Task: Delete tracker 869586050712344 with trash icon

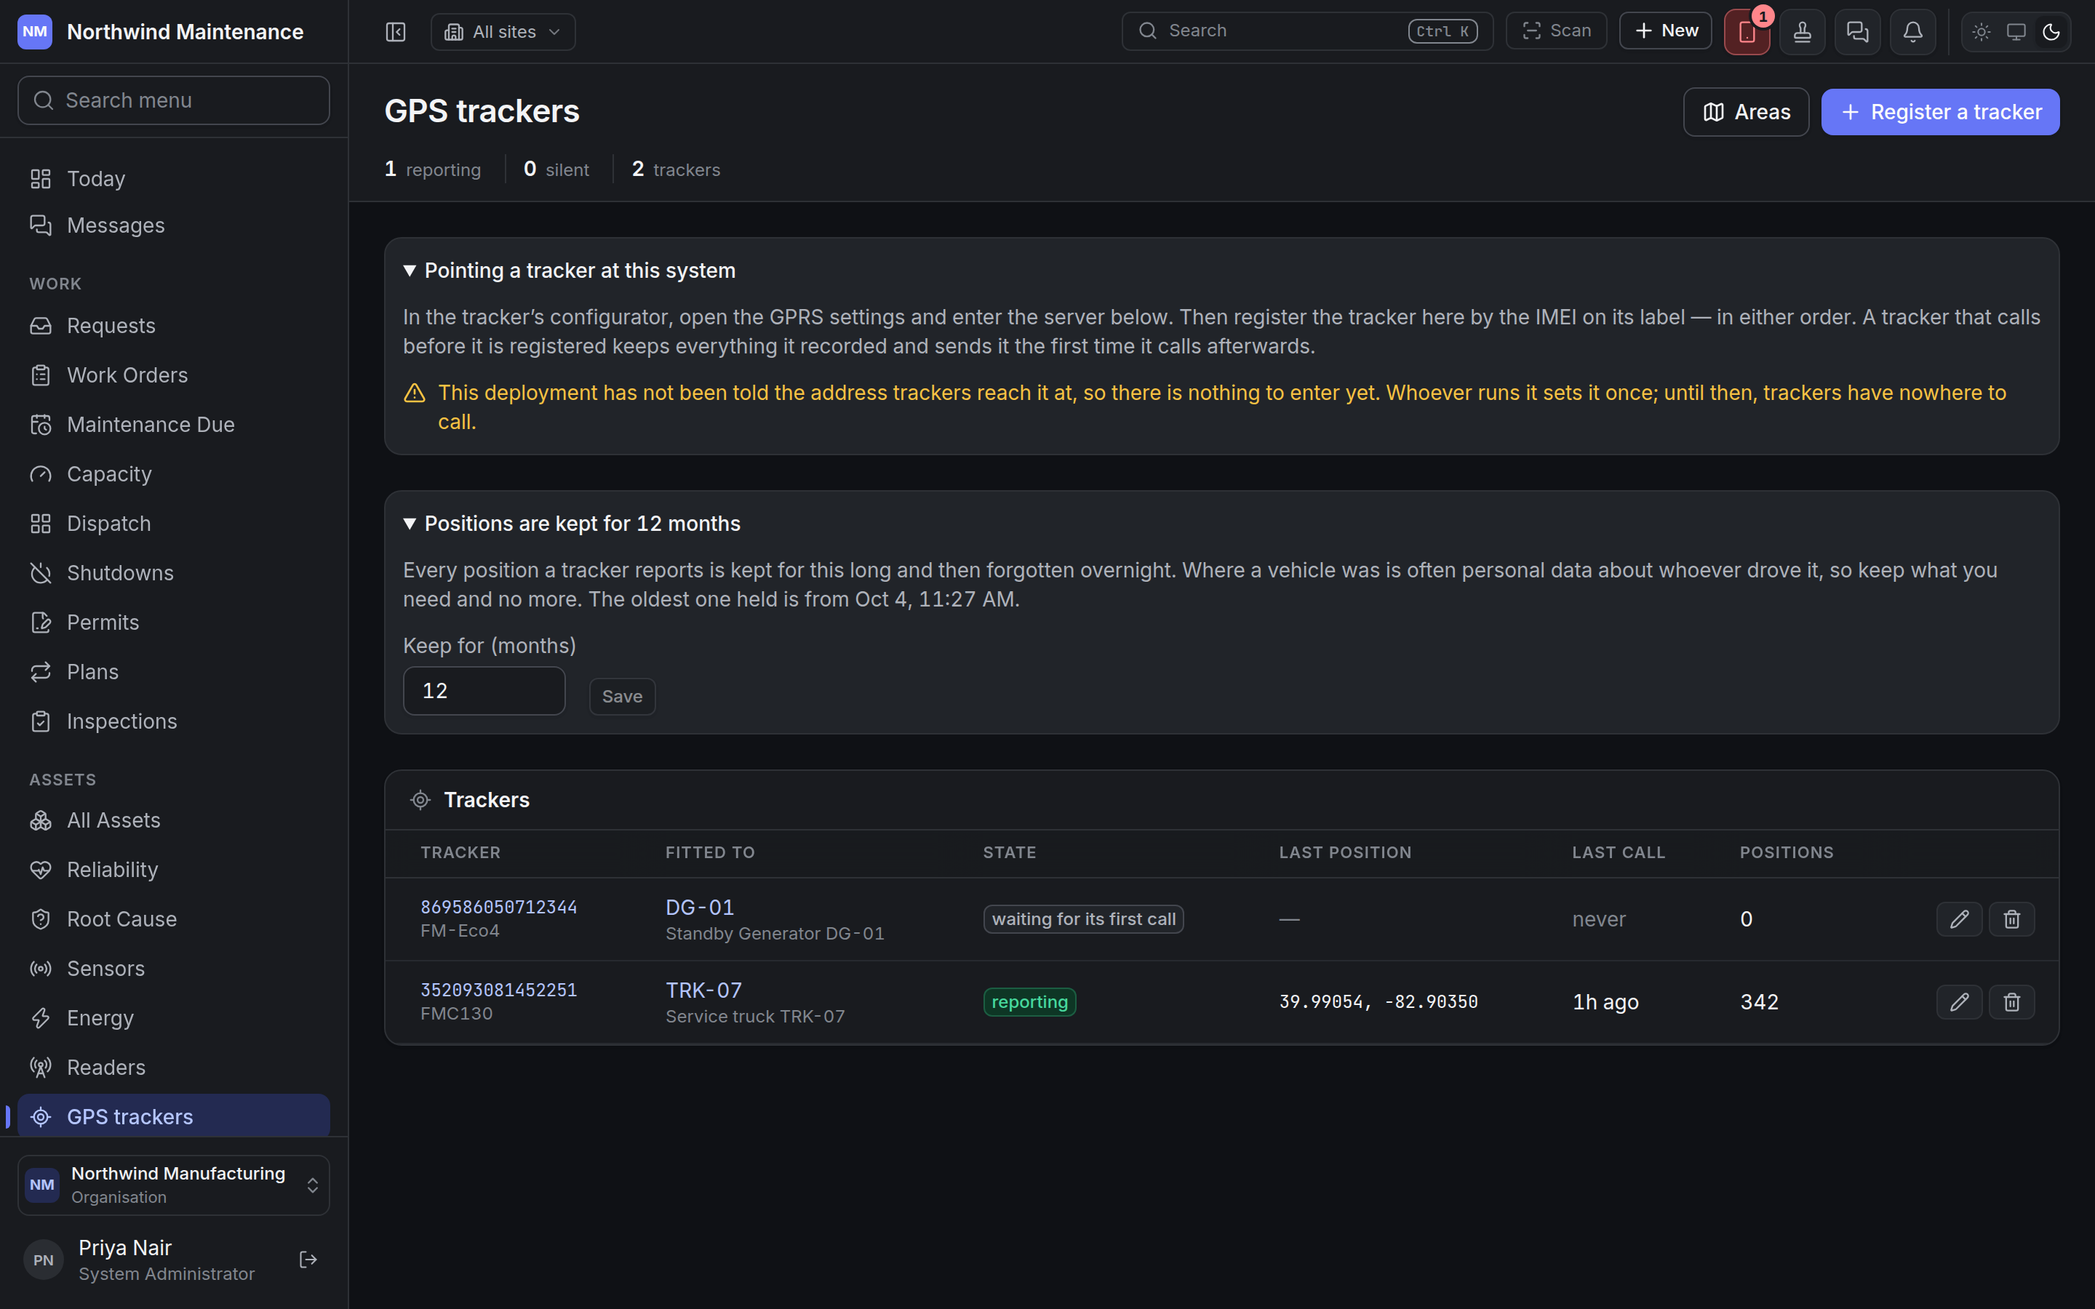Action: click(x=2012, y=918)
